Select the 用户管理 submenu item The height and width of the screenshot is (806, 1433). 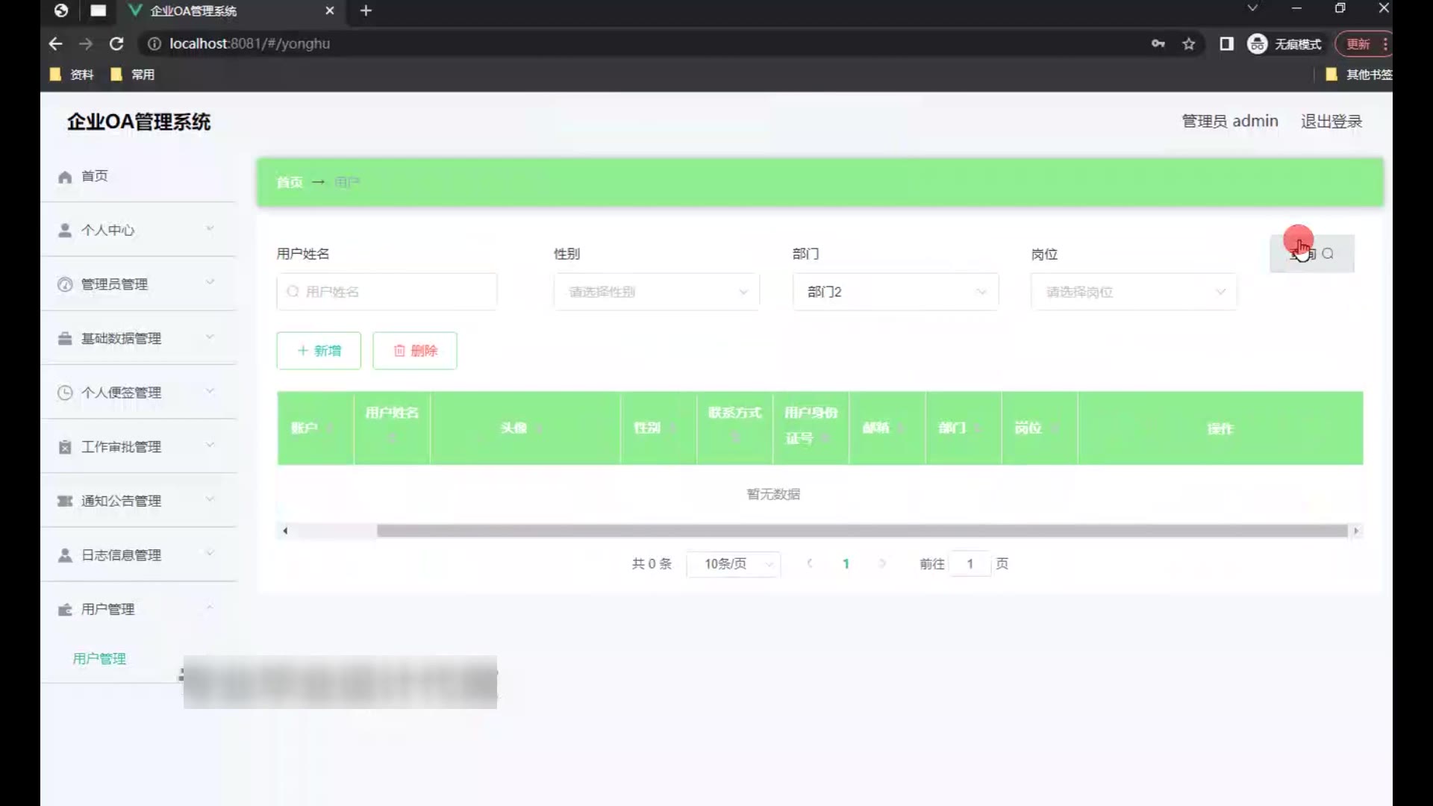99,659
